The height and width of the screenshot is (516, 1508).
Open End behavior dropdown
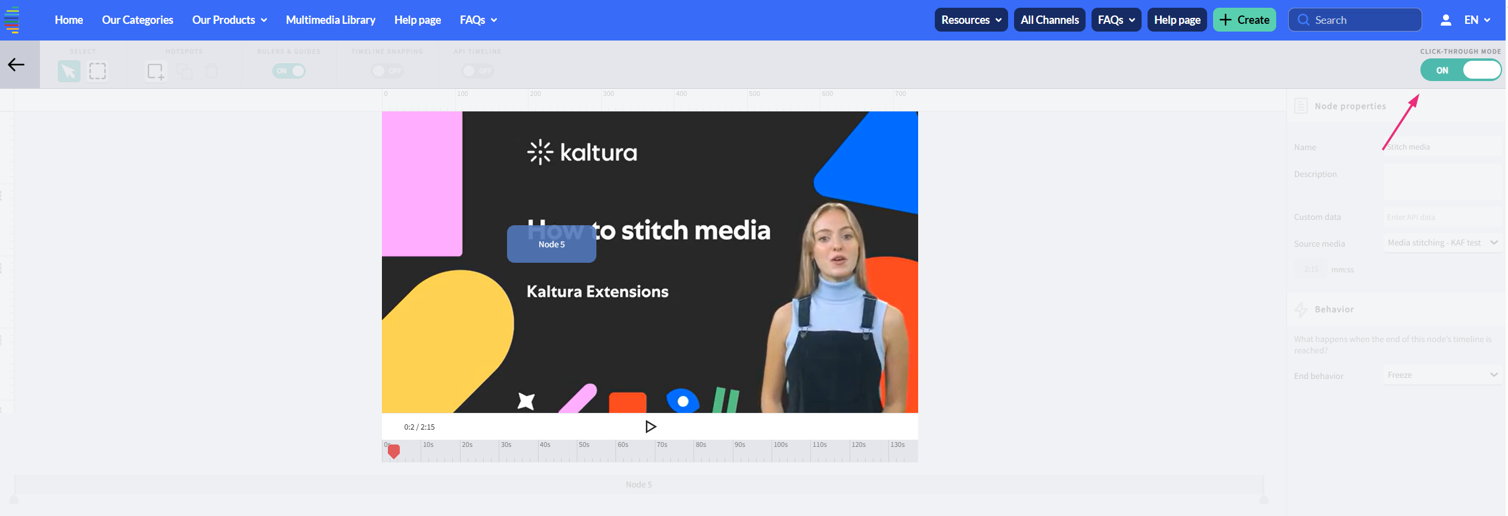(1442, 375)
